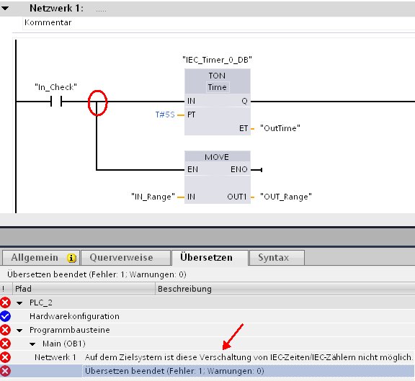Click the Pfad column header
The image size is (415, 381).
(x=84, y=289)
